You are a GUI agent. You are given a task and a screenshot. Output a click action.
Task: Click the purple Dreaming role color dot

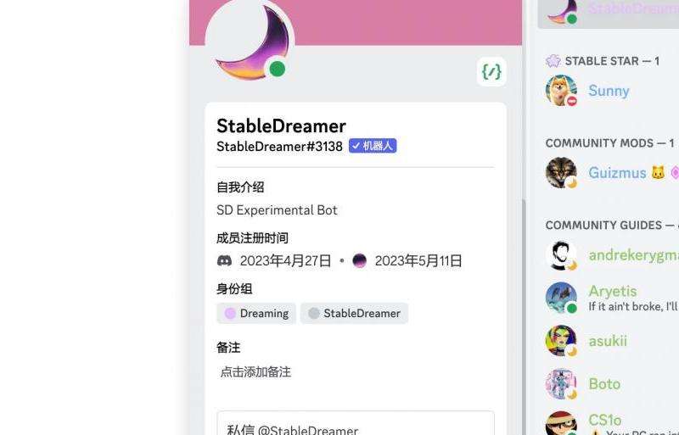[x=230, y=314]
